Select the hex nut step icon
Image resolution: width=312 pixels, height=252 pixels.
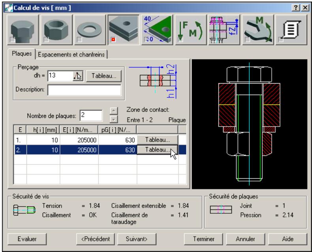(x=56, y=30)
